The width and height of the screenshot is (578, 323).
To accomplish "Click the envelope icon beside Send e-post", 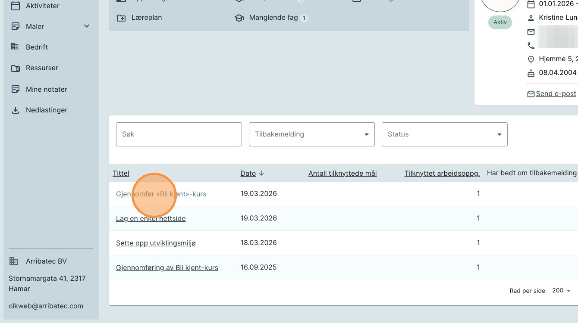I will pos(531,94).
